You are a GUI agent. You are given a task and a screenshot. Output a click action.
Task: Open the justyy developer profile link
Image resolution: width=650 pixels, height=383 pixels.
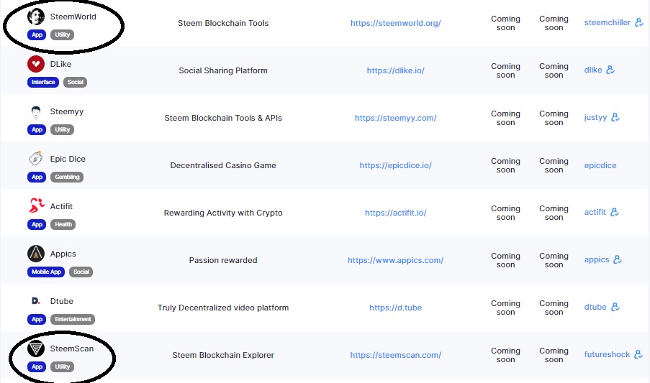tap(595, 118)
